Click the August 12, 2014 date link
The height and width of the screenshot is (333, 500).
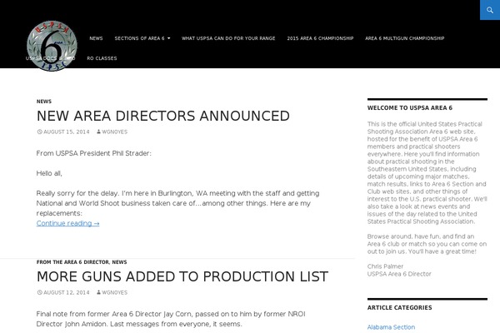pos(67,292)
